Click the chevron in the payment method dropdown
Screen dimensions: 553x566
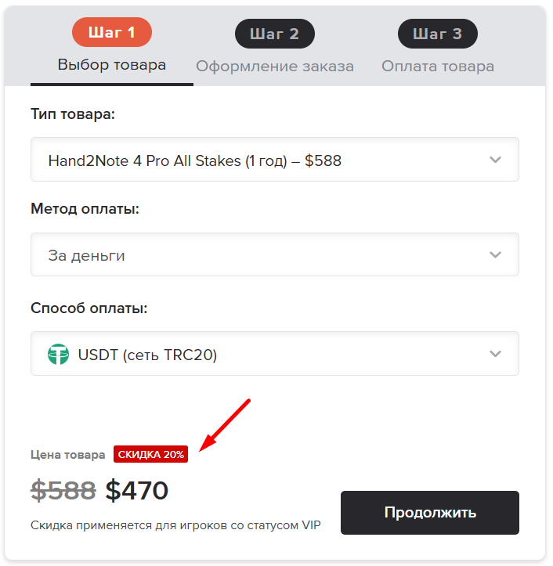point(494,254)
